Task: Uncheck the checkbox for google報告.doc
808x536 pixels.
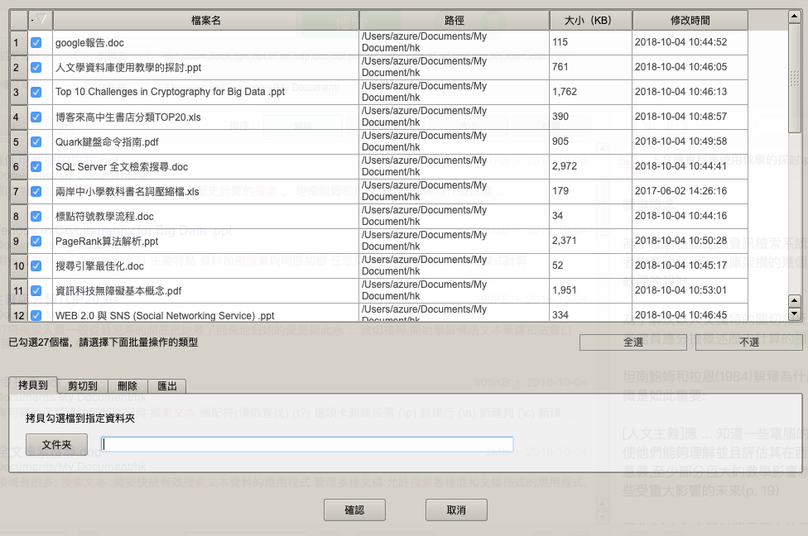Action: (36, 42)
